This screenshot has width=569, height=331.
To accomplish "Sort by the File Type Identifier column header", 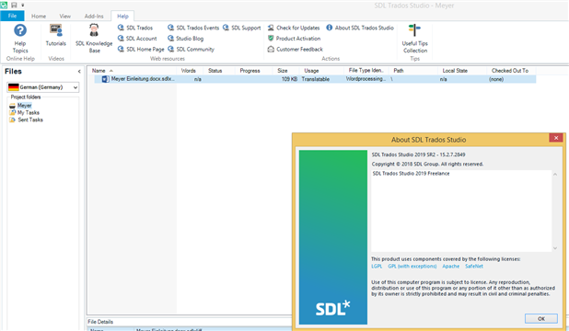I will (x=366, y=71).
